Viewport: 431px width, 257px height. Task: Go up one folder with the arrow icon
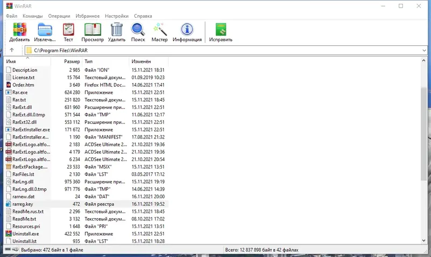pyautogui.click(x=11, y=50)
